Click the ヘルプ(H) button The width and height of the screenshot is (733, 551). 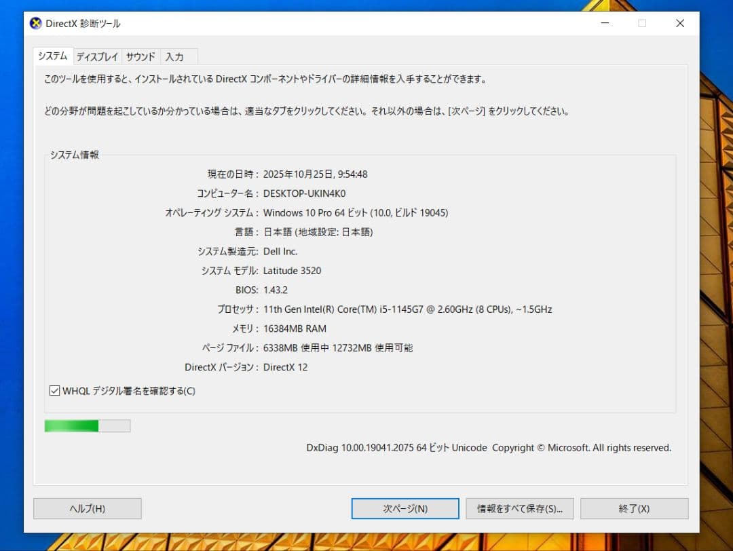coord(87,508)
